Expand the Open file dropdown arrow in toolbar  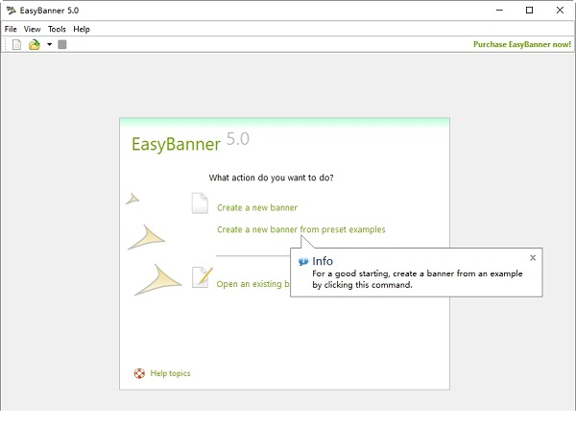tap(49, 45)
